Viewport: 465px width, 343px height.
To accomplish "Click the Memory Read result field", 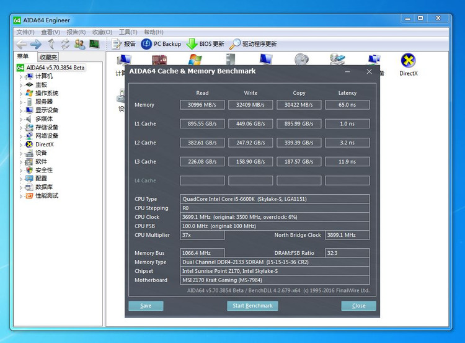I will point(202,105).
